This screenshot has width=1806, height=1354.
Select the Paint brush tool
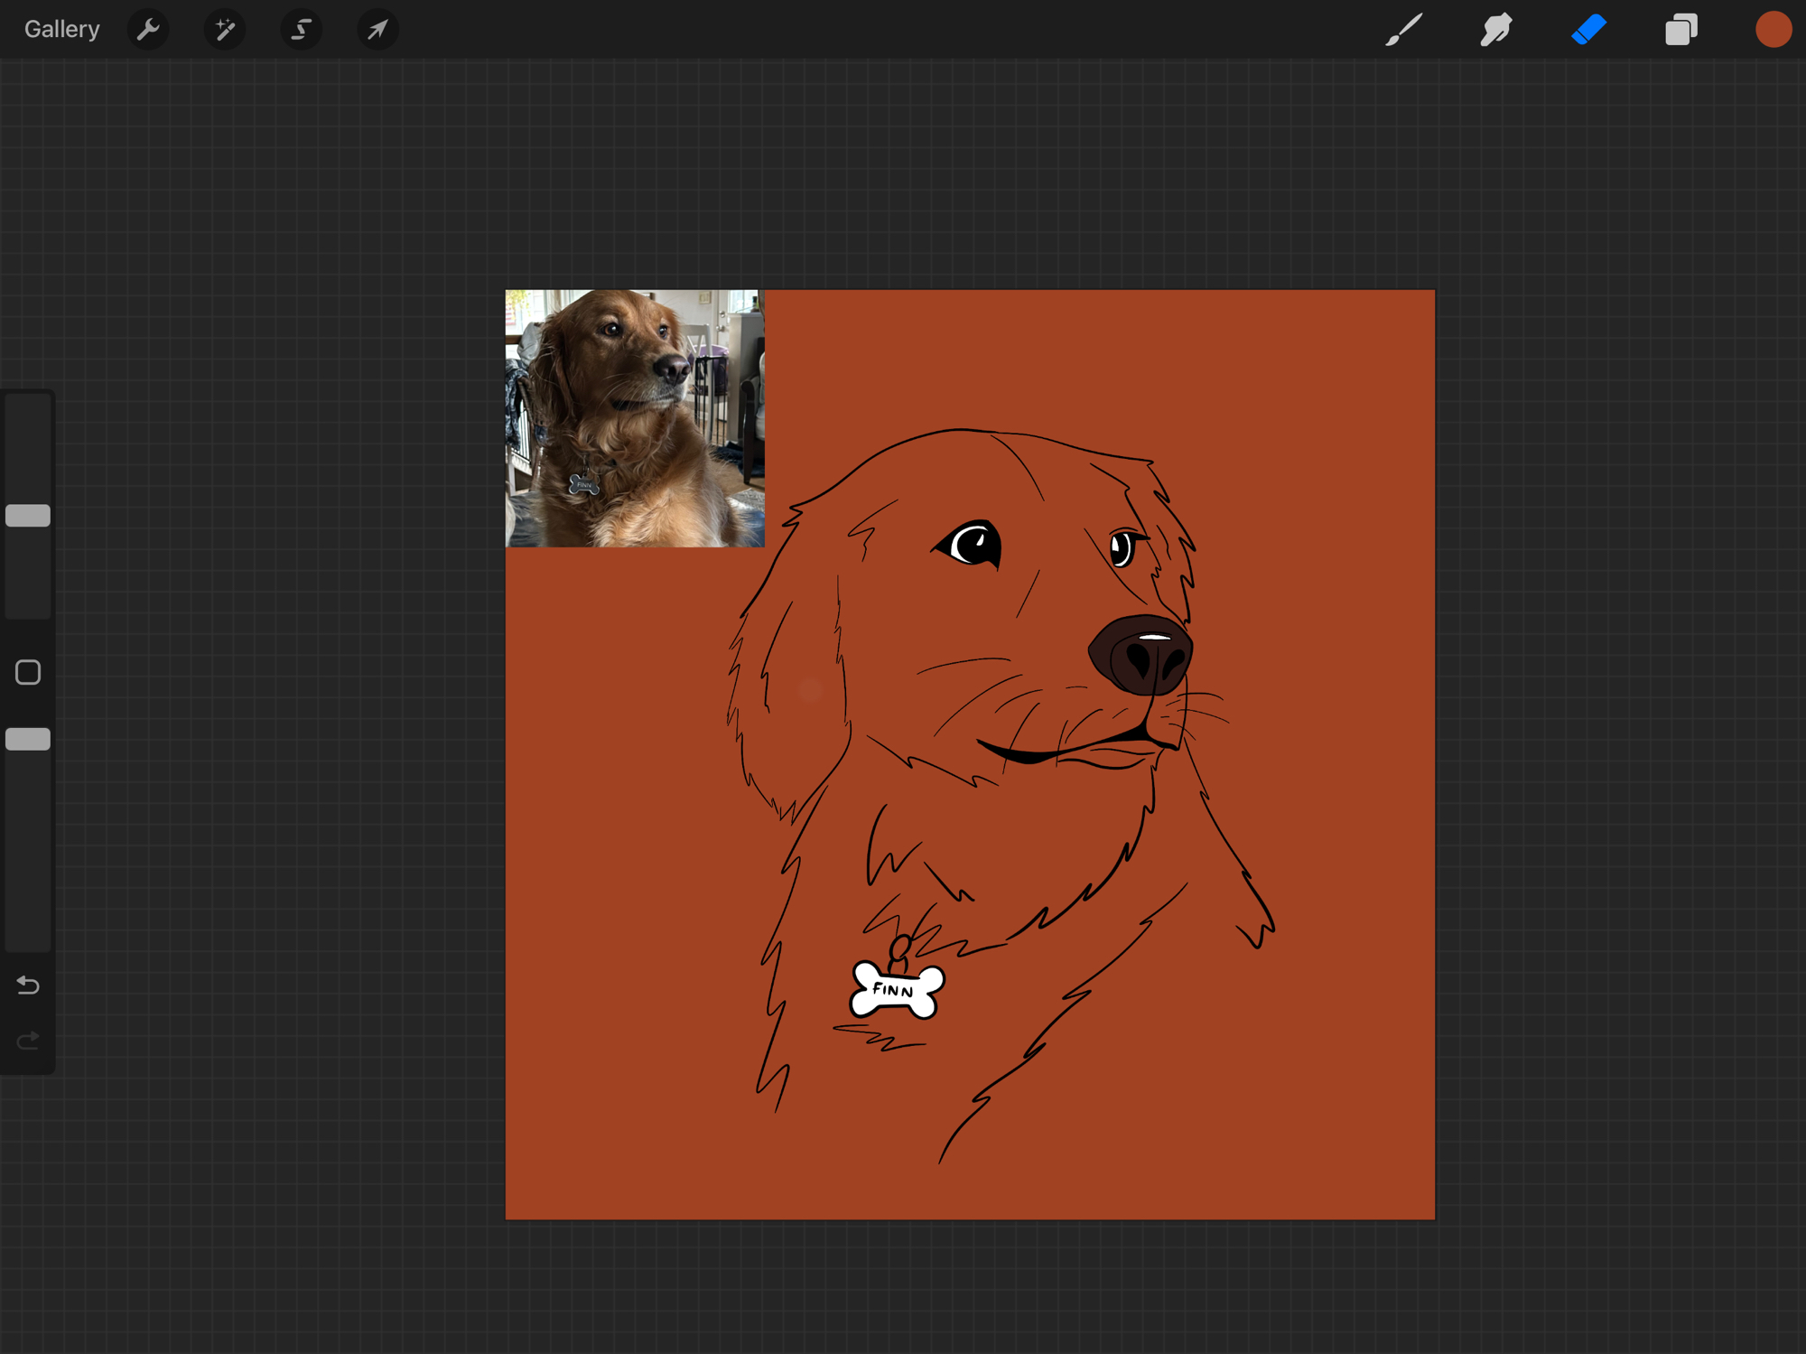pos(1404,30)
